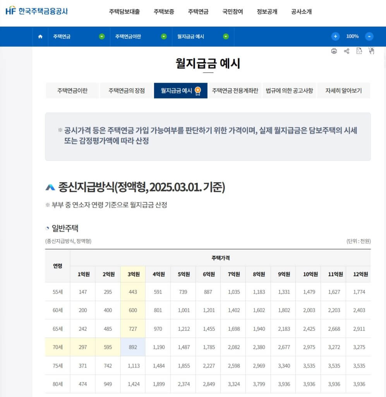This screenshot has width=386, height=397.
Task: Open the share icon for this page
Action: click(x=347, y=51)
